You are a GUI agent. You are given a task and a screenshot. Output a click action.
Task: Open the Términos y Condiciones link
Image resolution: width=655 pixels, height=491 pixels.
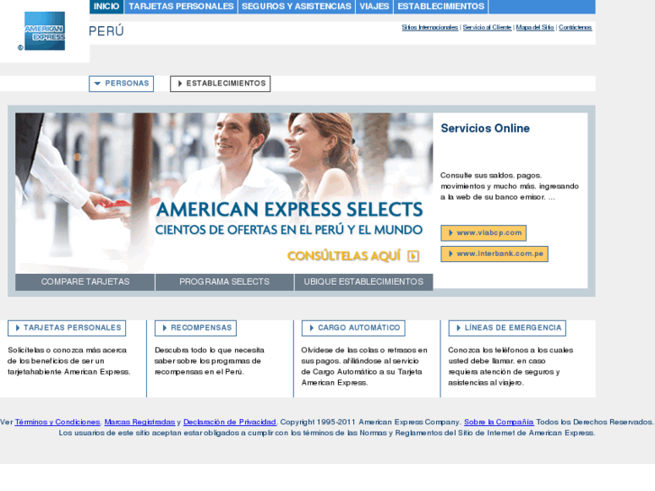click(x=58, y=422)
